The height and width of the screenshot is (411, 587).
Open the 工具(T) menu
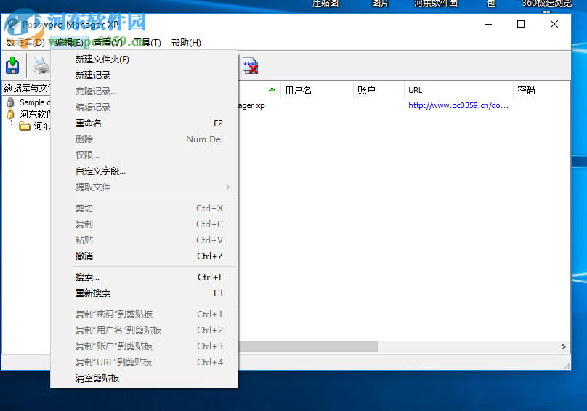(x=147, y=43)
